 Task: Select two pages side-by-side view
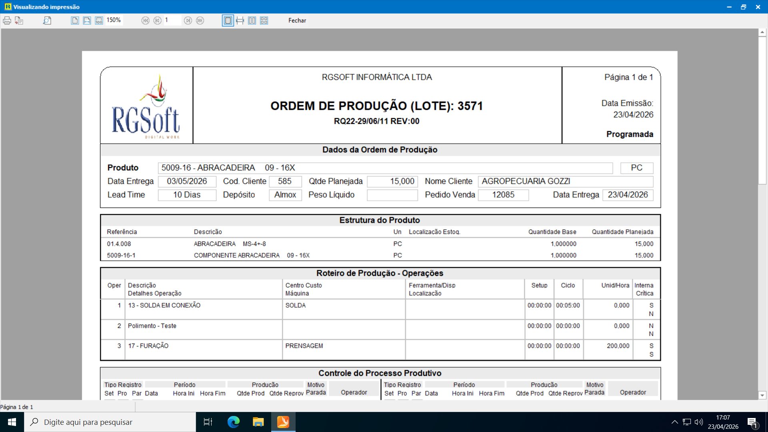[252, 20]
